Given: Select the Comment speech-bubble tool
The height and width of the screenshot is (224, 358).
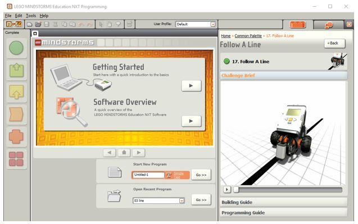Looking at the screenshot, I should coord(118,24).
